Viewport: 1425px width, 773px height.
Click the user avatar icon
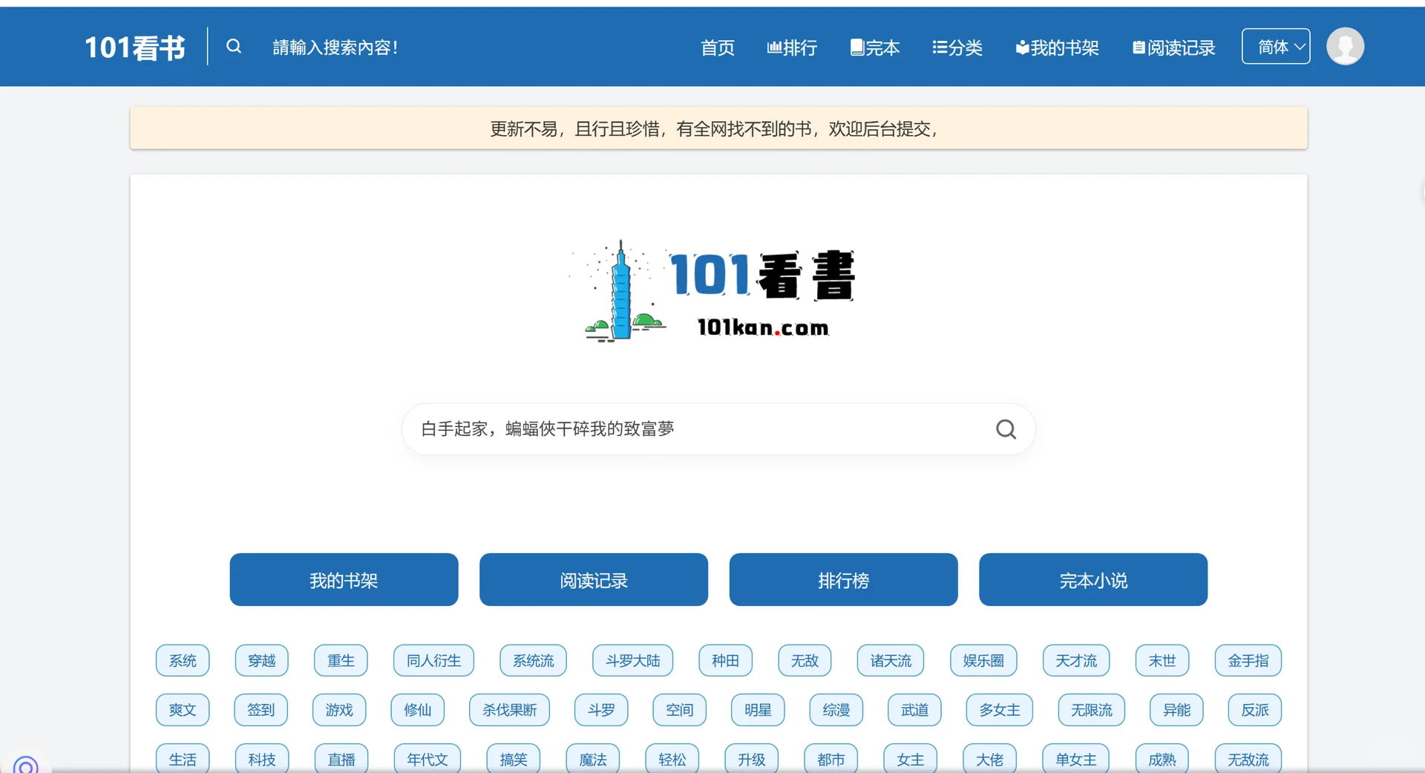coord(1345,46)
